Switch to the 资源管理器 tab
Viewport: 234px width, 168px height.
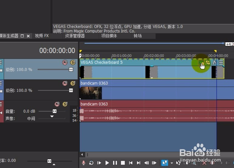pyautogui.click(x=75, y=36)
